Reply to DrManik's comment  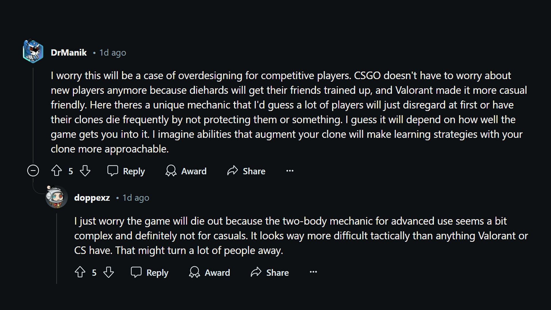pos(126,171)
